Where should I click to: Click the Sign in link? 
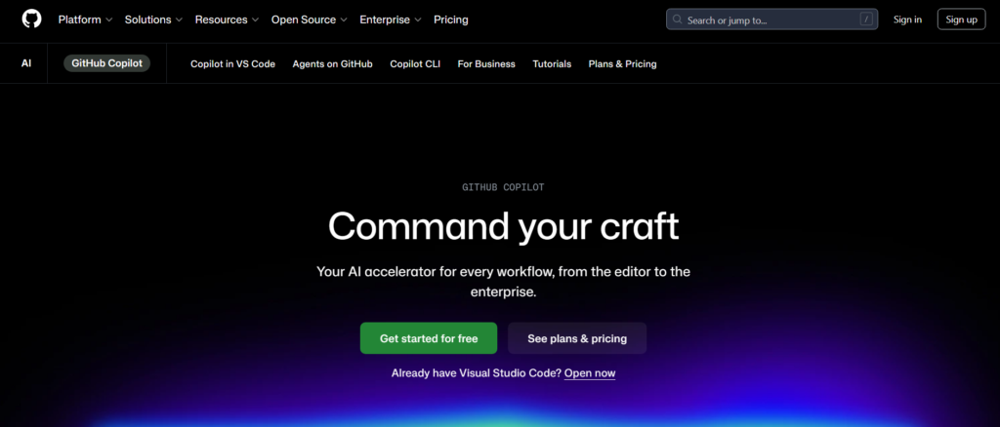907,19
